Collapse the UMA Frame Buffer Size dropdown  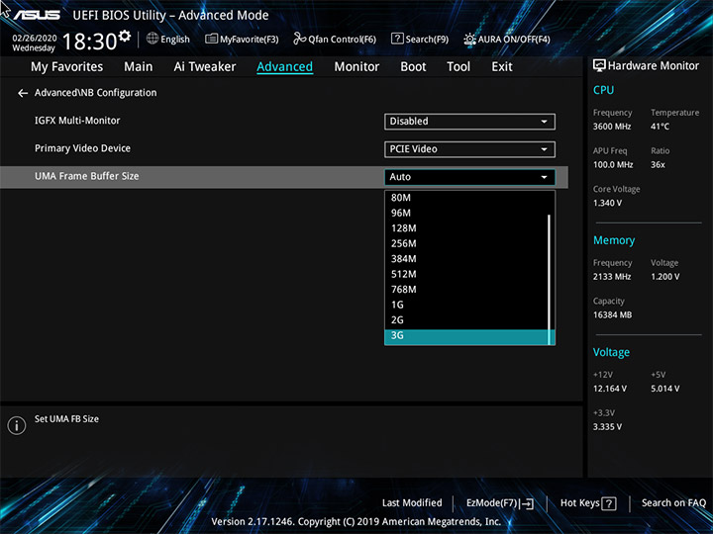pyautogui.click(x=469, y=177)
